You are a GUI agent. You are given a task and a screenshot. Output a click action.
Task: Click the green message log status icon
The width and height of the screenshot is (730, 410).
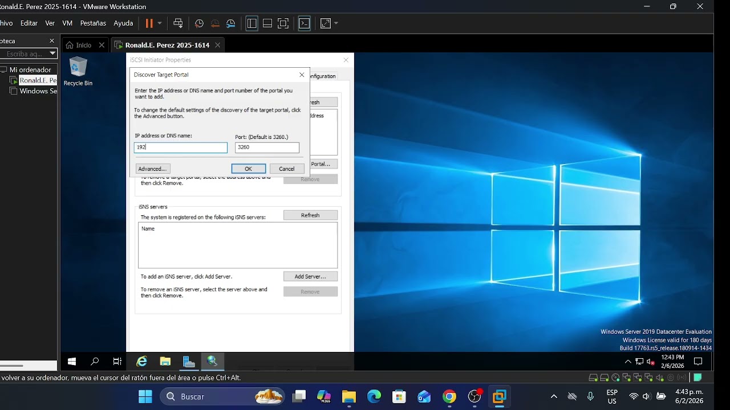697,378
